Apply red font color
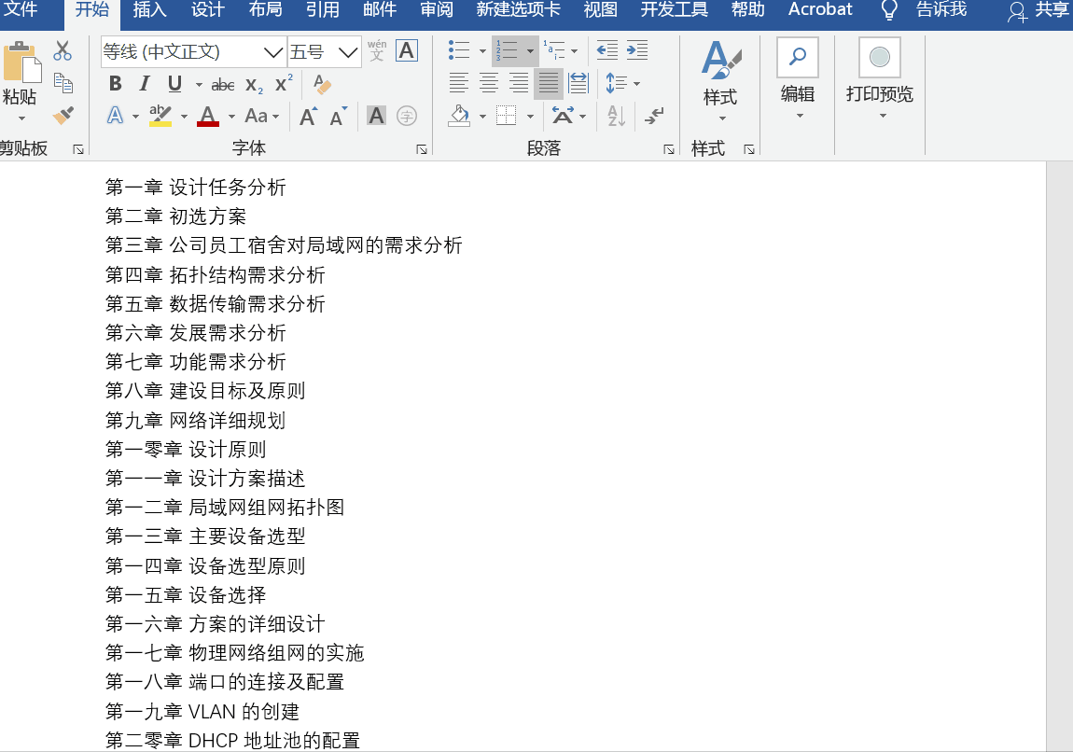Viewport: 1073px width, 752px height. [x=208, y=115]
